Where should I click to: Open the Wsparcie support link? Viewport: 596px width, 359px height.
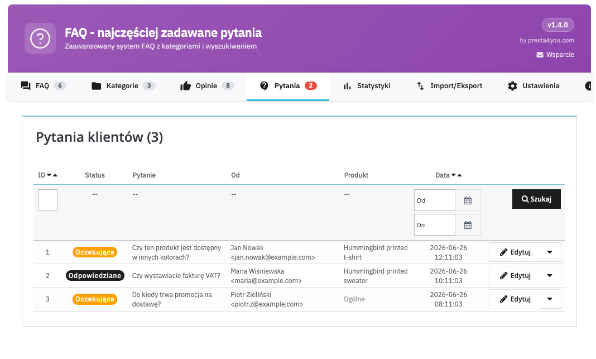tap(555, 55)
